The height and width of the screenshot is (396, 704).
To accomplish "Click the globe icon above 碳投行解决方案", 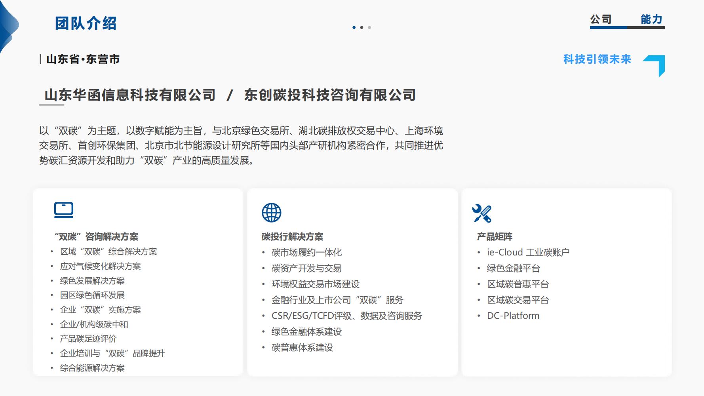I will pyautogui.click(x=271, y=213).
